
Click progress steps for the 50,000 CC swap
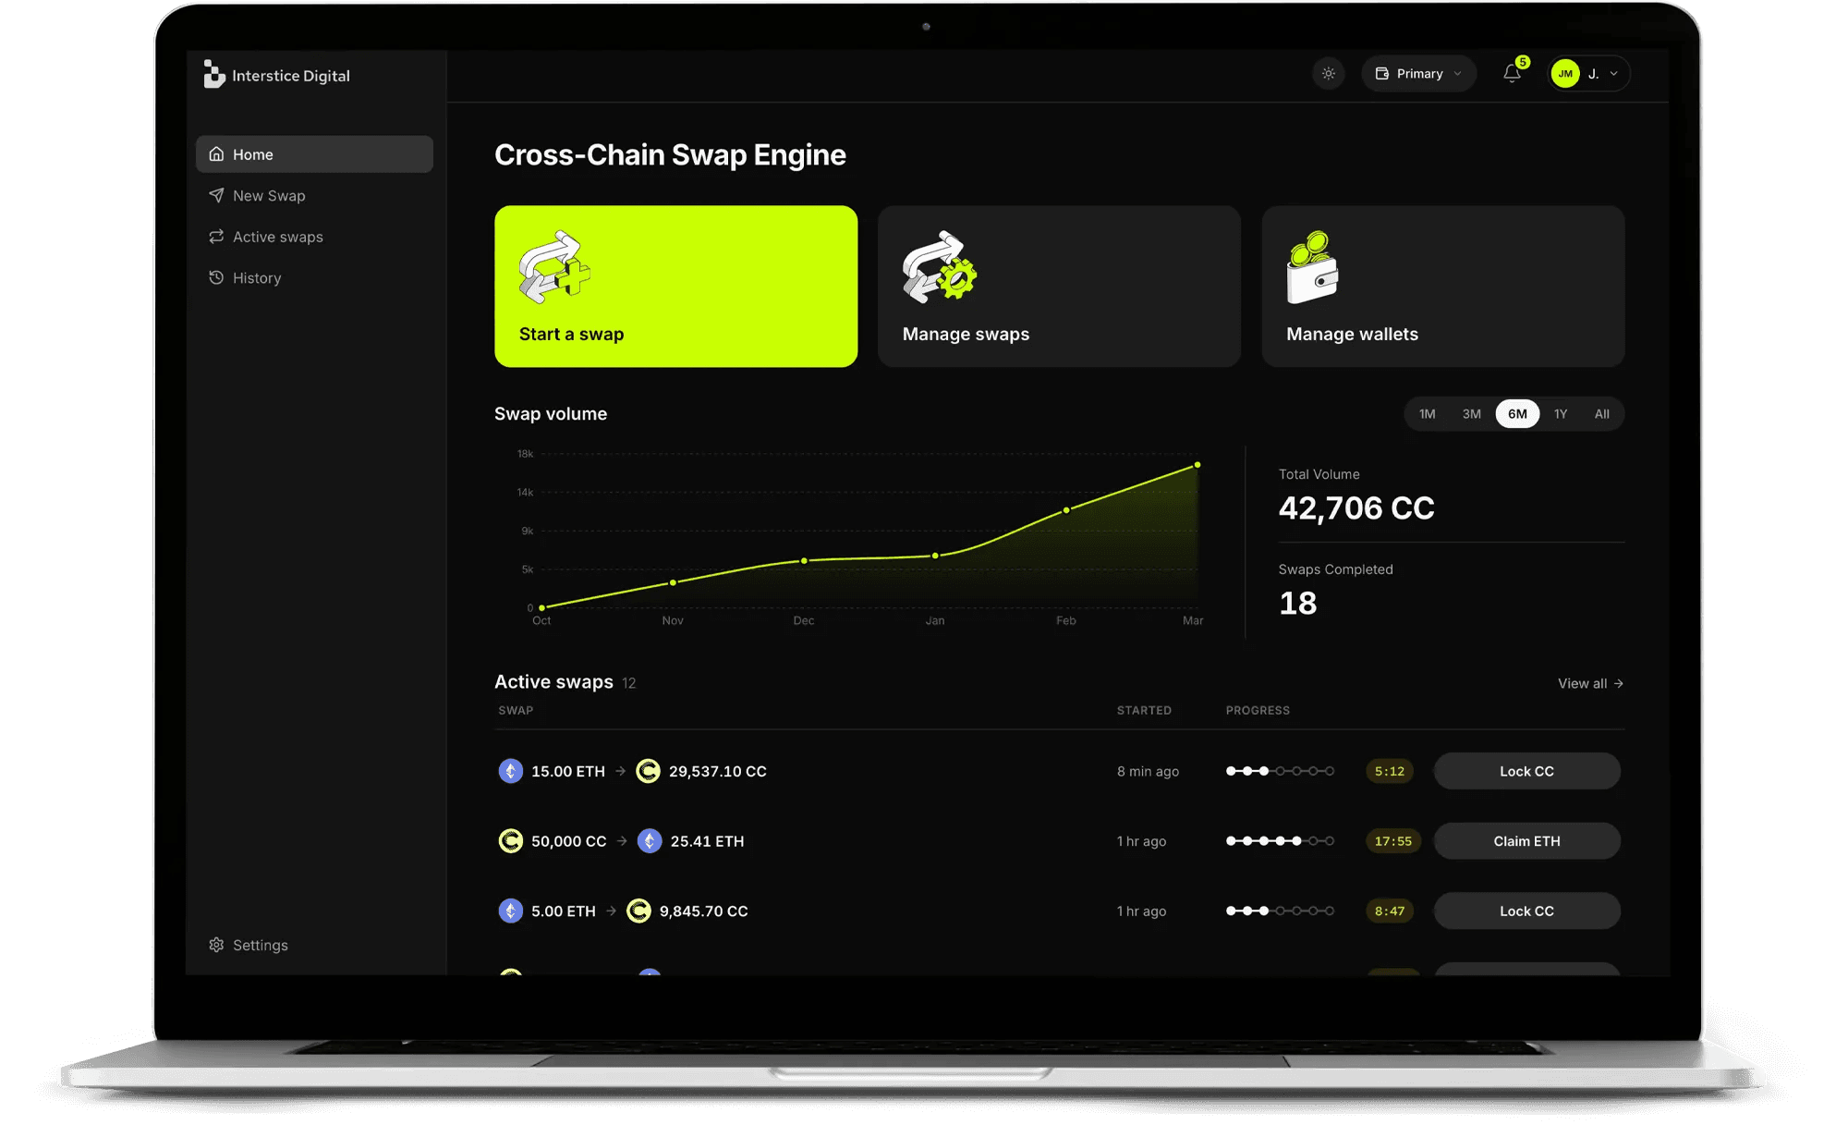[1280, 841]
